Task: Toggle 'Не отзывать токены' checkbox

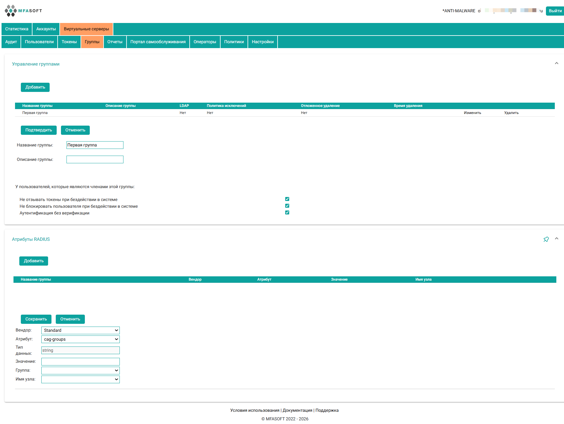Action: click(x=287, y=199)
